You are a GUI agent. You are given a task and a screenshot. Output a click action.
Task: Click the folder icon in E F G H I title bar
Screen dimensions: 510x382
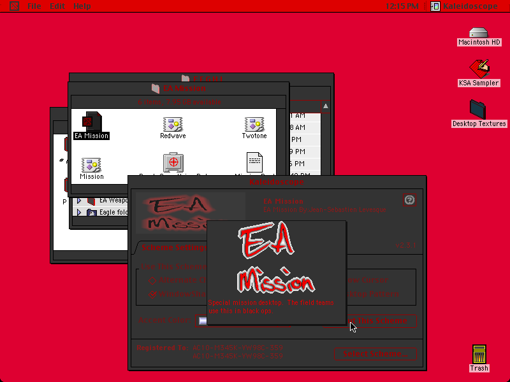coord(186,78)
